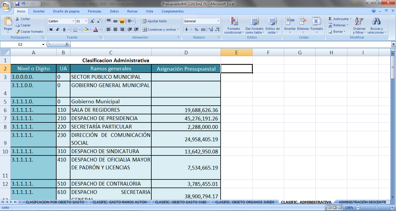This screenshot has height=211, width=396.
Task: Click the text orientation icon
Action: click(x=130, y=21)
